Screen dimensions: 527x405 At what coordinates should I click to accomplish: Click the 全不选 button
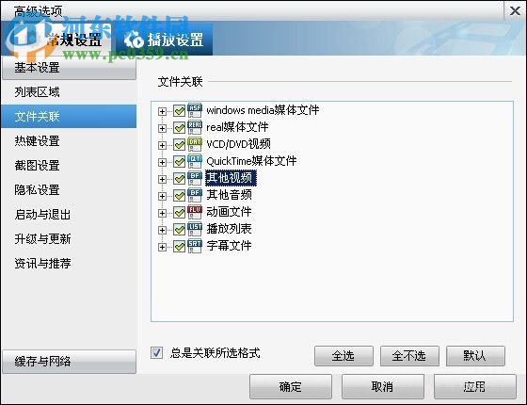tap(409, 356)
